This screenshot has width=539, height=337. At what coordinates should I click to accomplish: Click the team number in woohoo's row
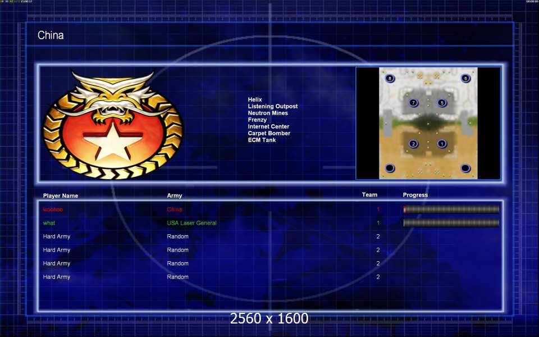point(378,210)
